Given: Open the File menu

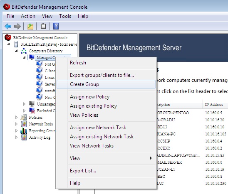Looking at the screenshot, I should click(x=10, y=16).
